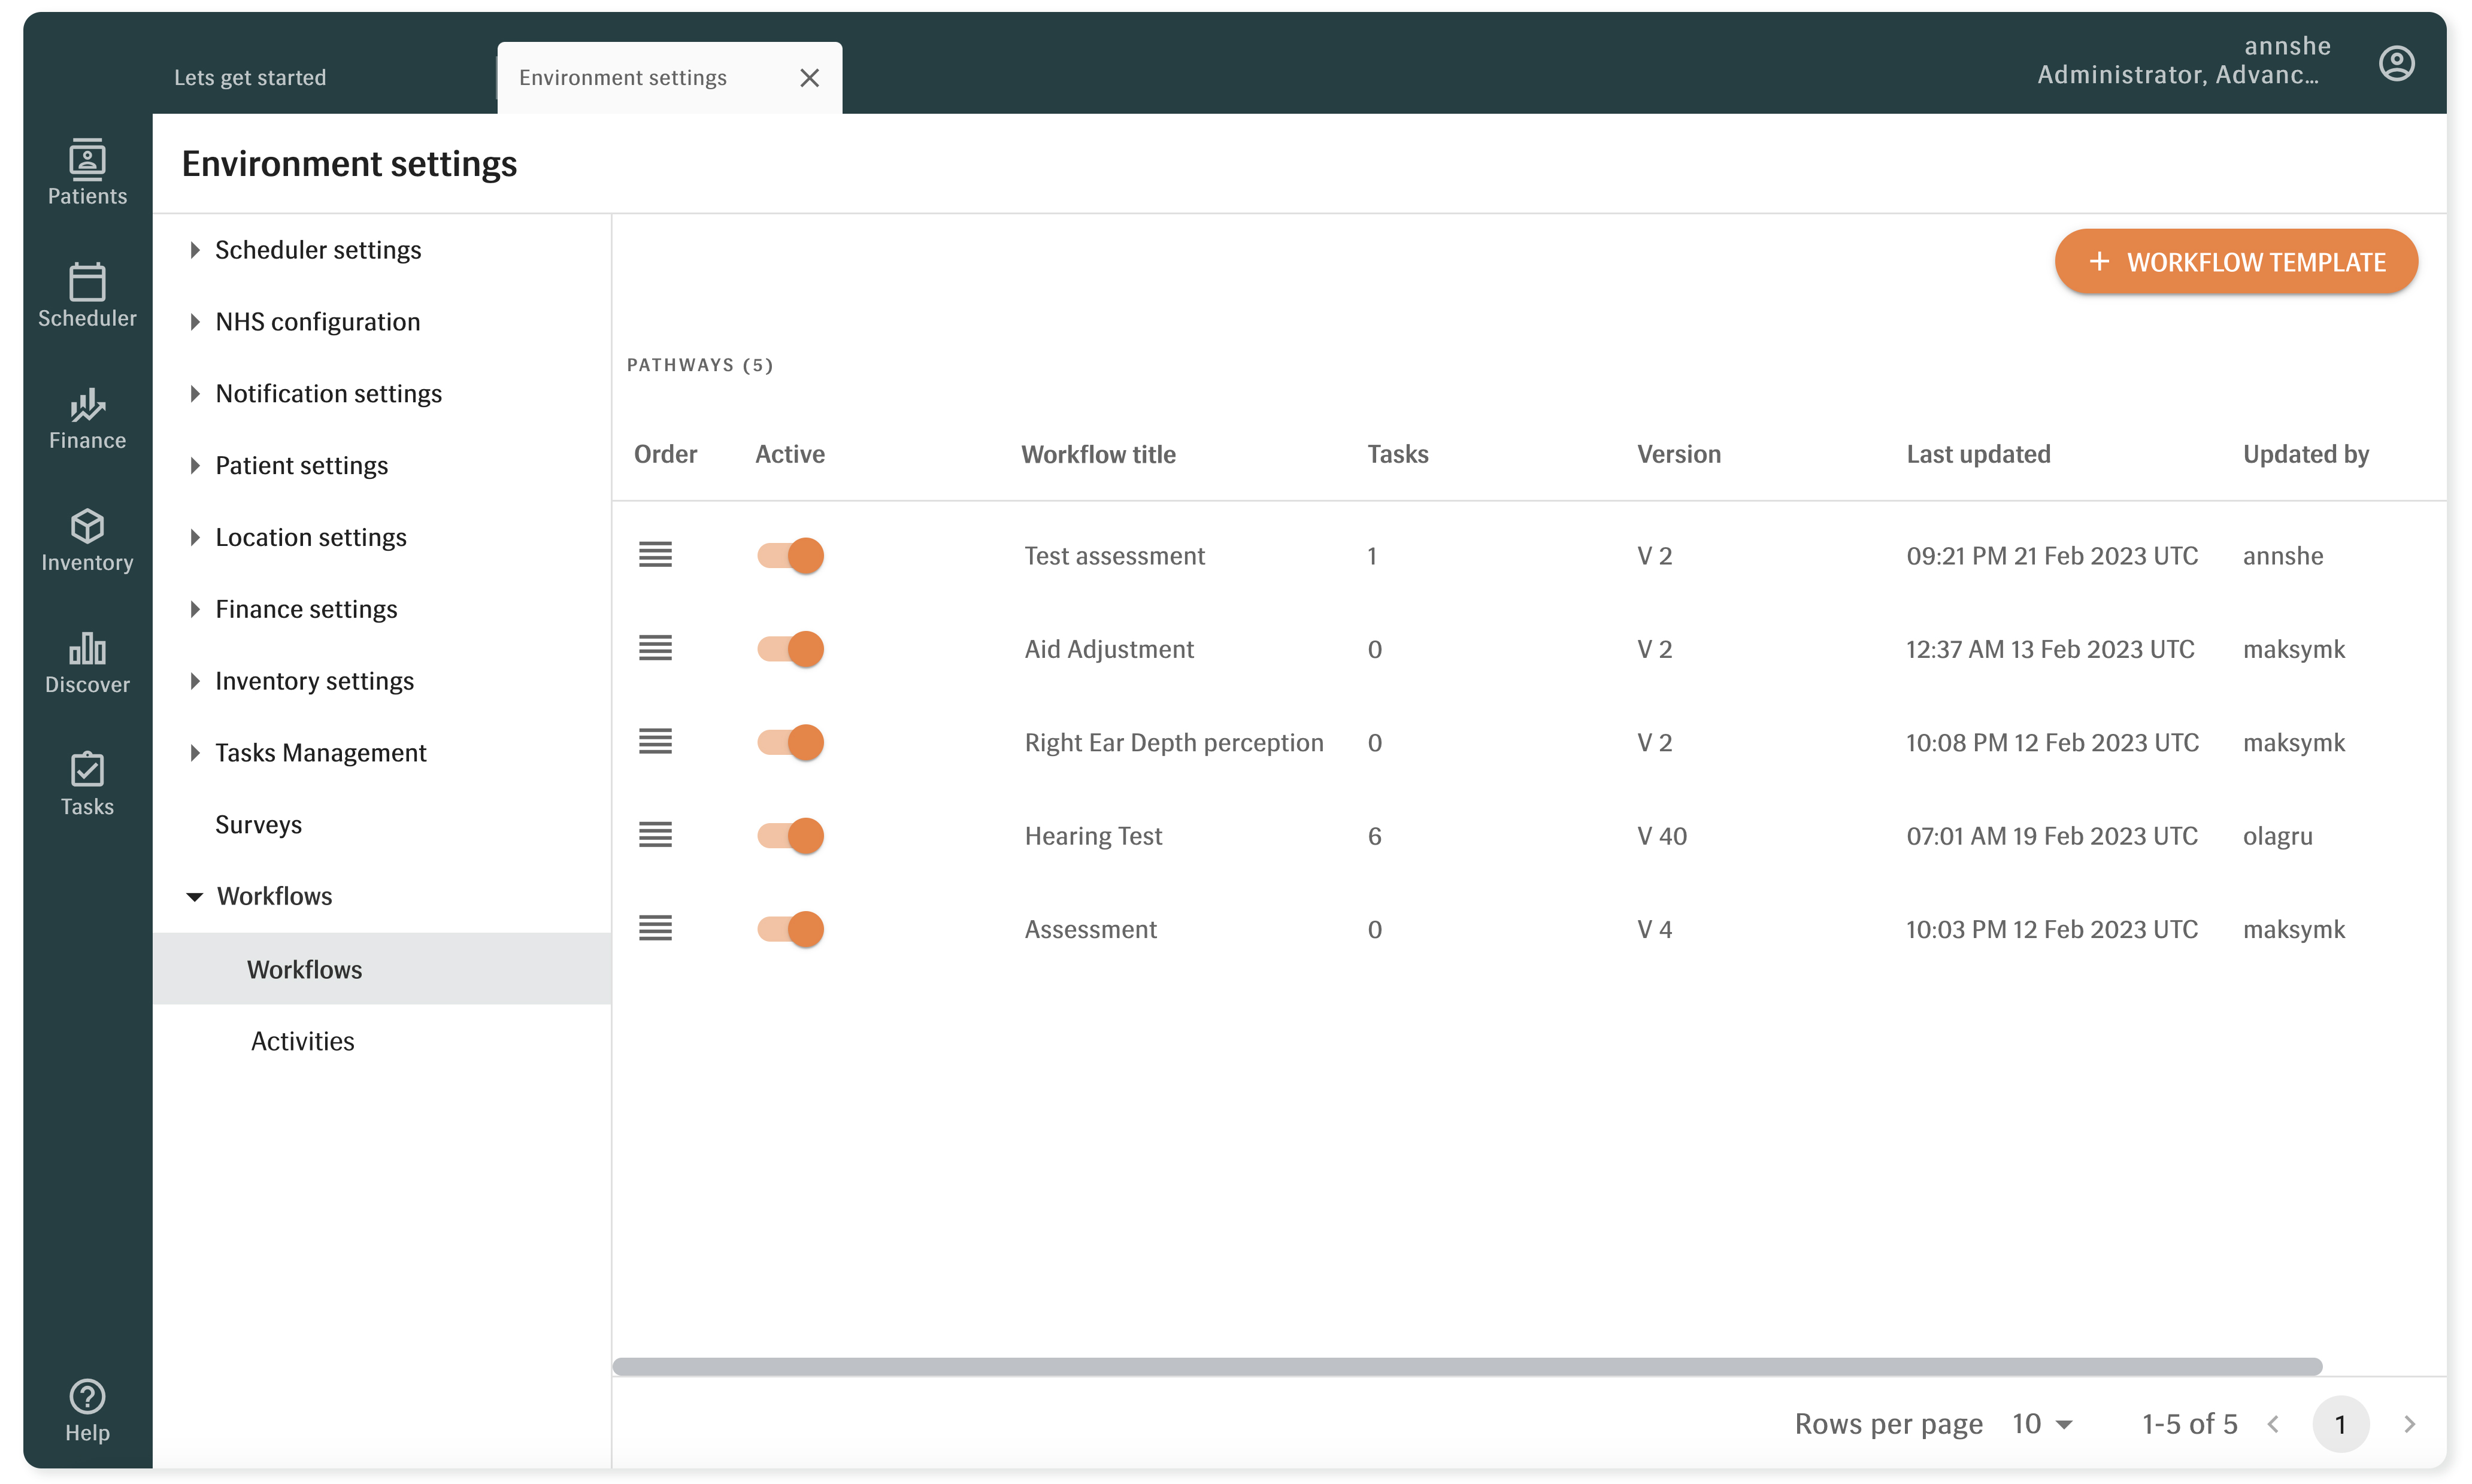Viewport: 2472px width, 1484px height.
Task: Expand the Scheduler settings section
Action: tap(317, 250)
